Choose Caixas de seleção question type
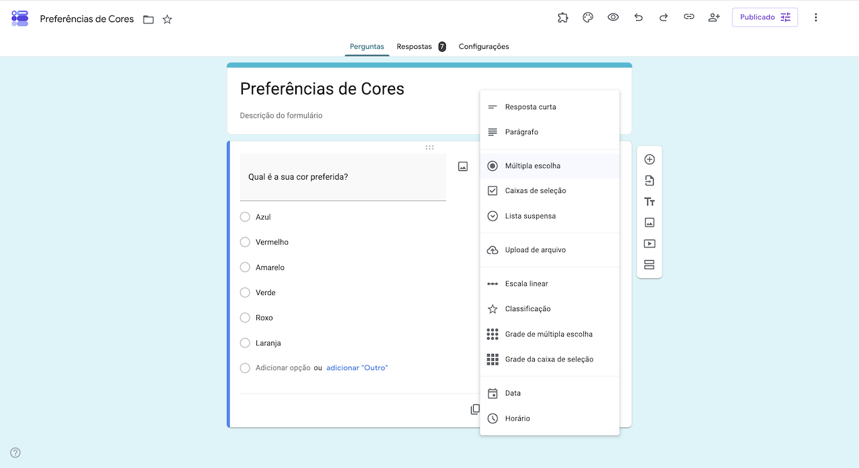The height and width of the screenshot is (468, 859). click(x=550, y=191)
